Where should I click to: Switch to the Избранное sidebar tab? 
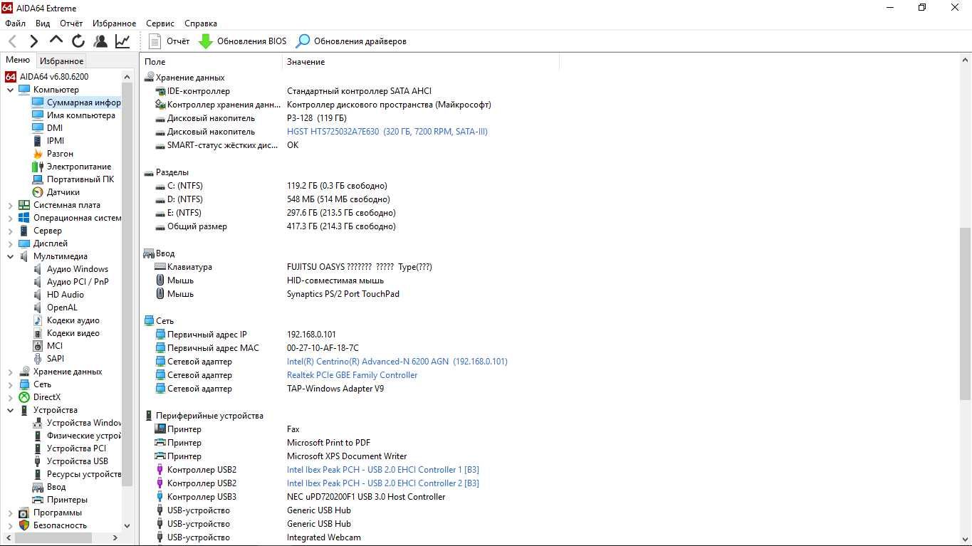pos(61,61)
